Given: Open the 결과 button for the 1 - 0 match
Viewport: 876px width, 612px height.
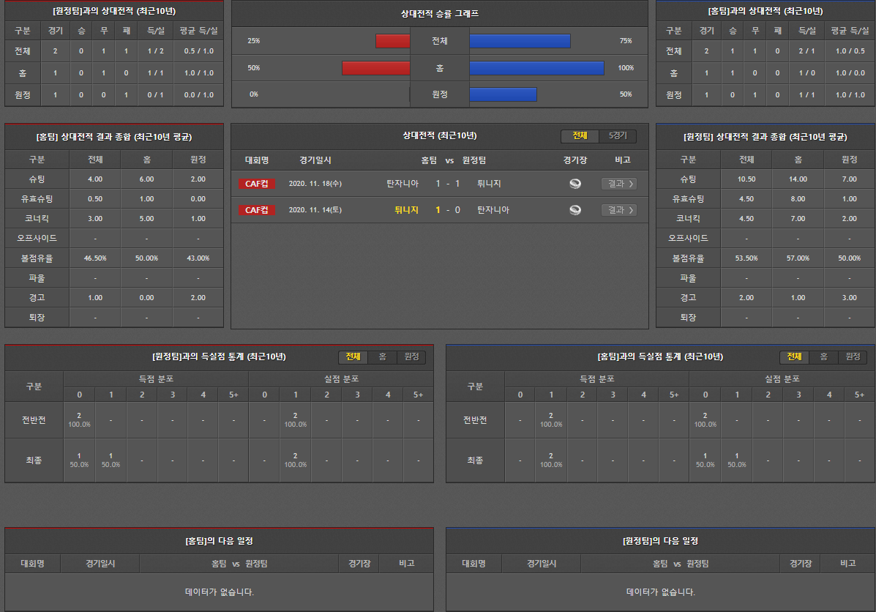Looking at the screenshot, I should click(x=618, y=210).
